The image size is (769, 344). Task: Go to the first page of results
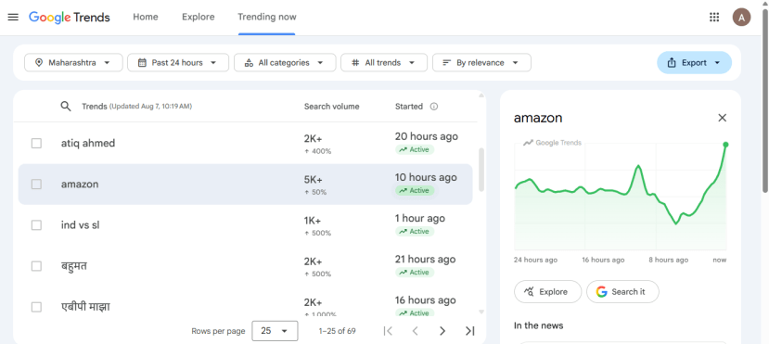tap(388, 331)
